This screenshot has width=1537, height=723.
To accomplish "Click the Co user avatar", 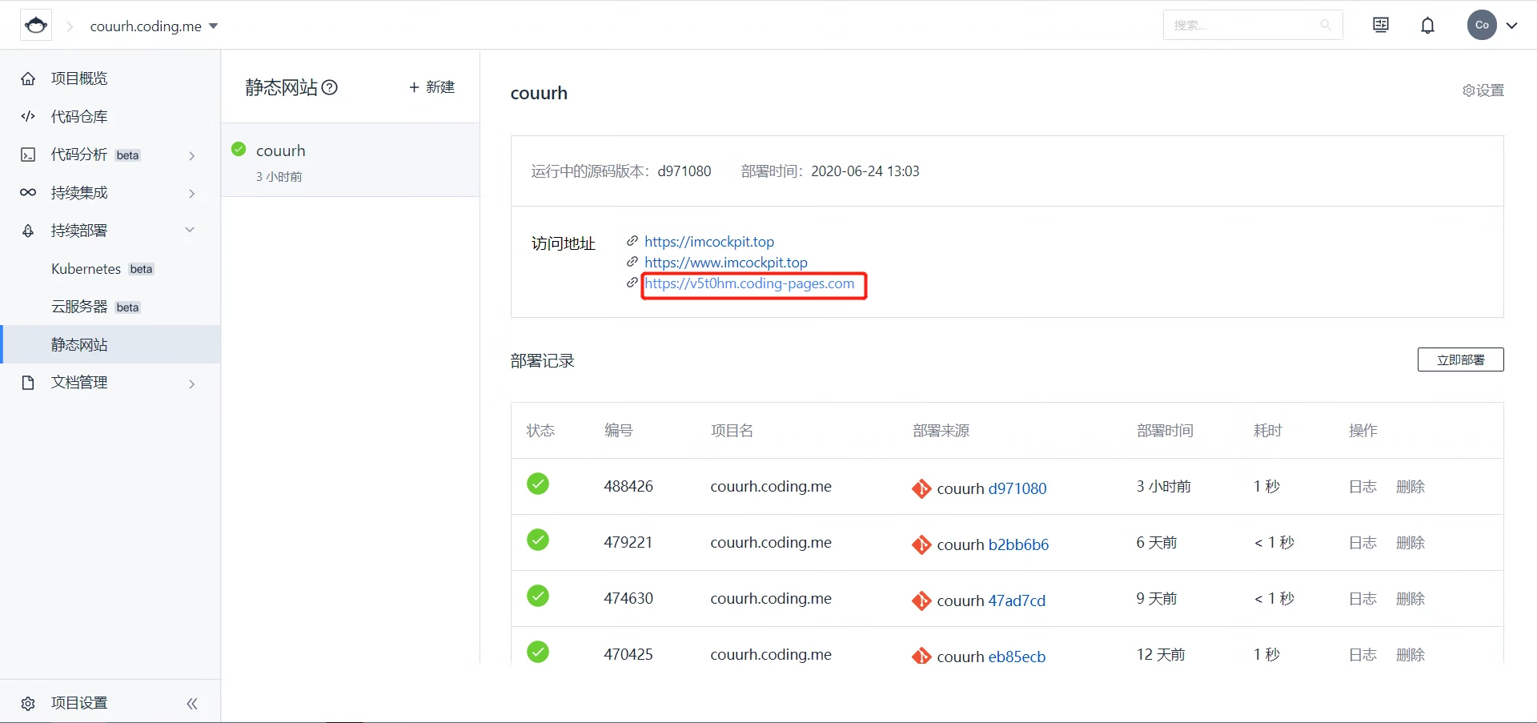I will 1482,25.
